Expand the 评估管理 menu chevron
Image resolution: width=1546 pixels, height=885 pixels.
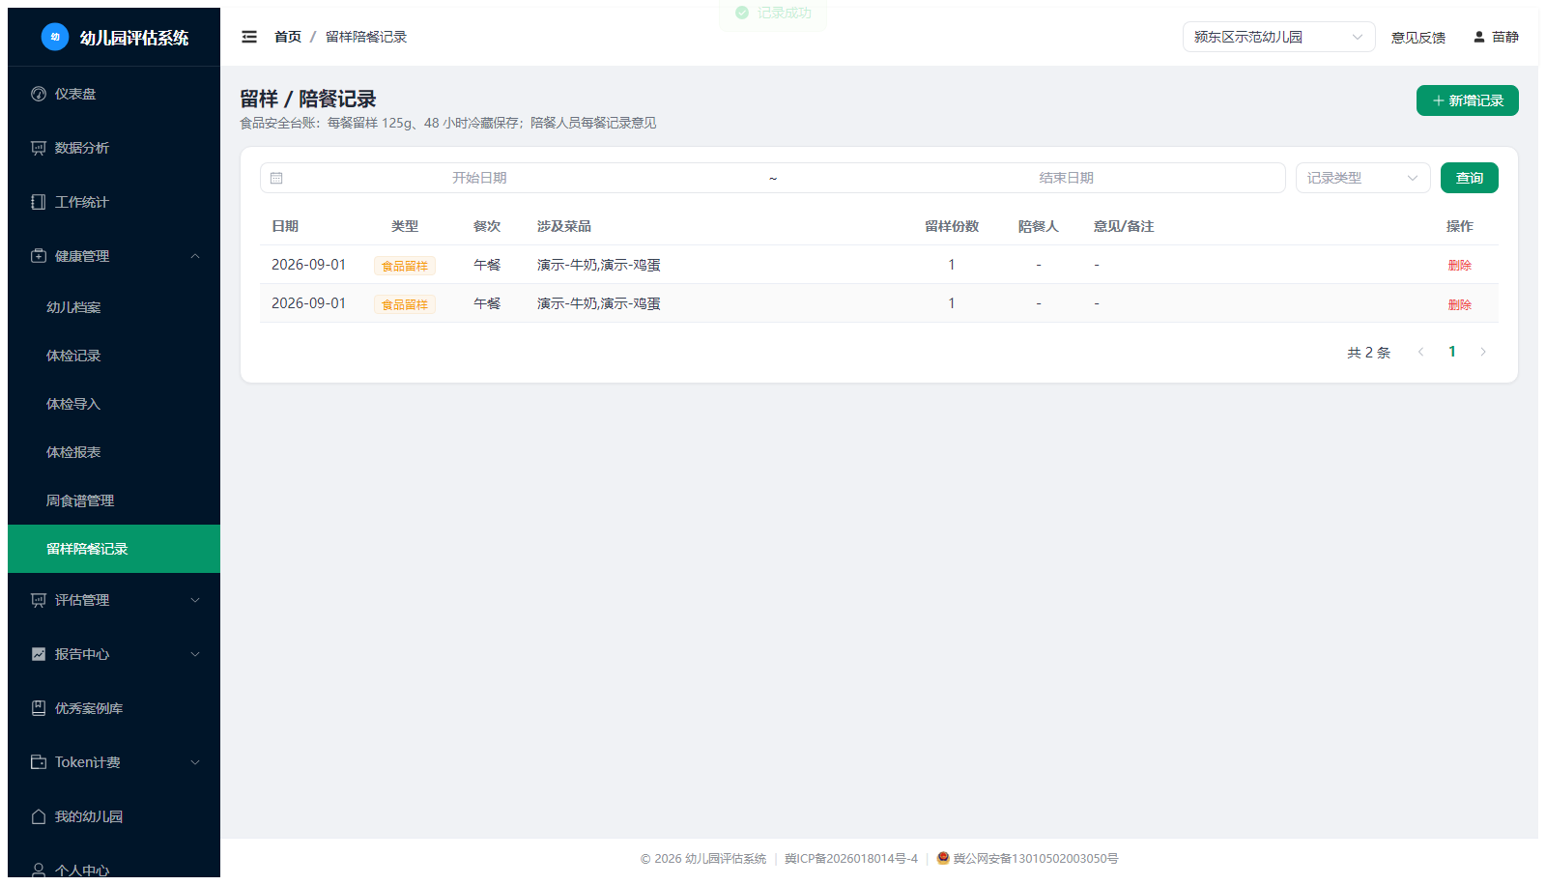coord(195,600)
